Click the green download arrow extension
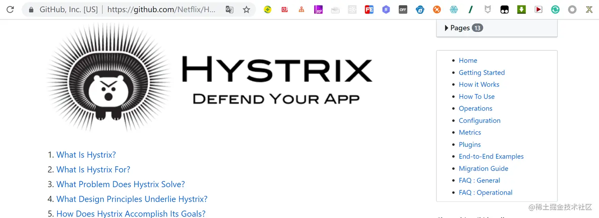This screenshot has height=218, width=599. pos(521,9)
